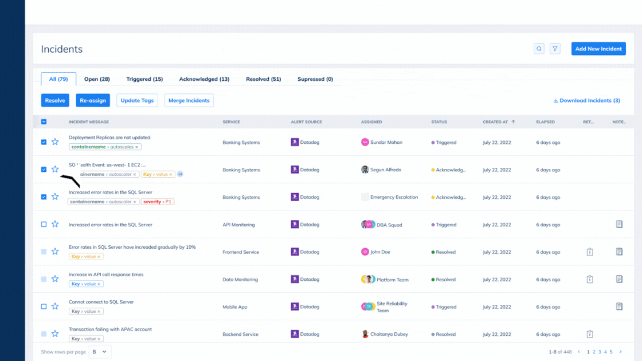Viewport: 642px width, 361px height.
Task: Open retrospective icon for Chaitanya Dubey incident
Action: (590, 334)
